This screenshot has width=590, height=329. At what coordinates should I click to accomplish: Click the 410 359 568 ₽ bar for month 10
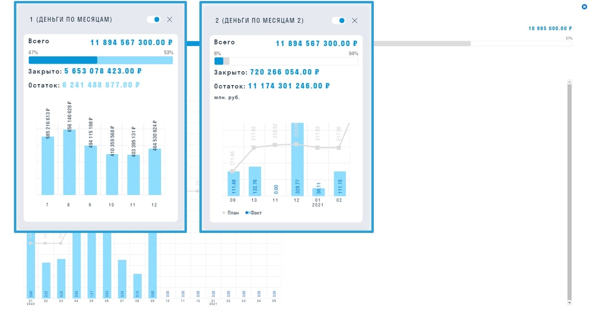click(112, 174)
